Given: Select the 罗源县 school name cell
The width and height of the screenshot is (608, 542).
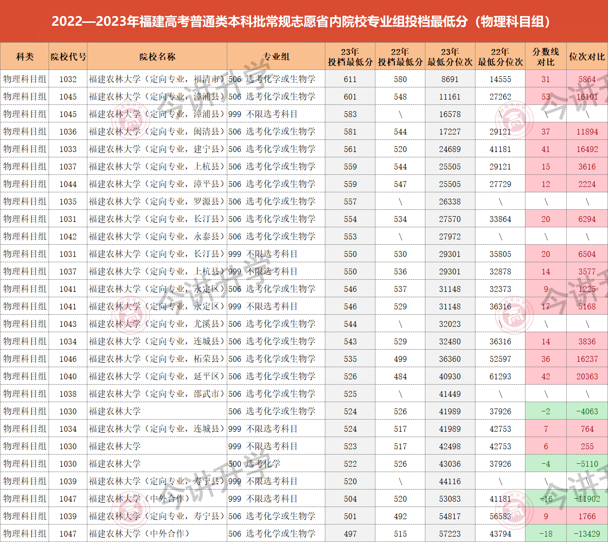Looking at the screenshot, I should pos(157,202).
